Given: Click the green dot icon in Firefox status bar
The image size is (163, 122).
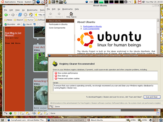Looking at the screenshot, I should (10, 113).
